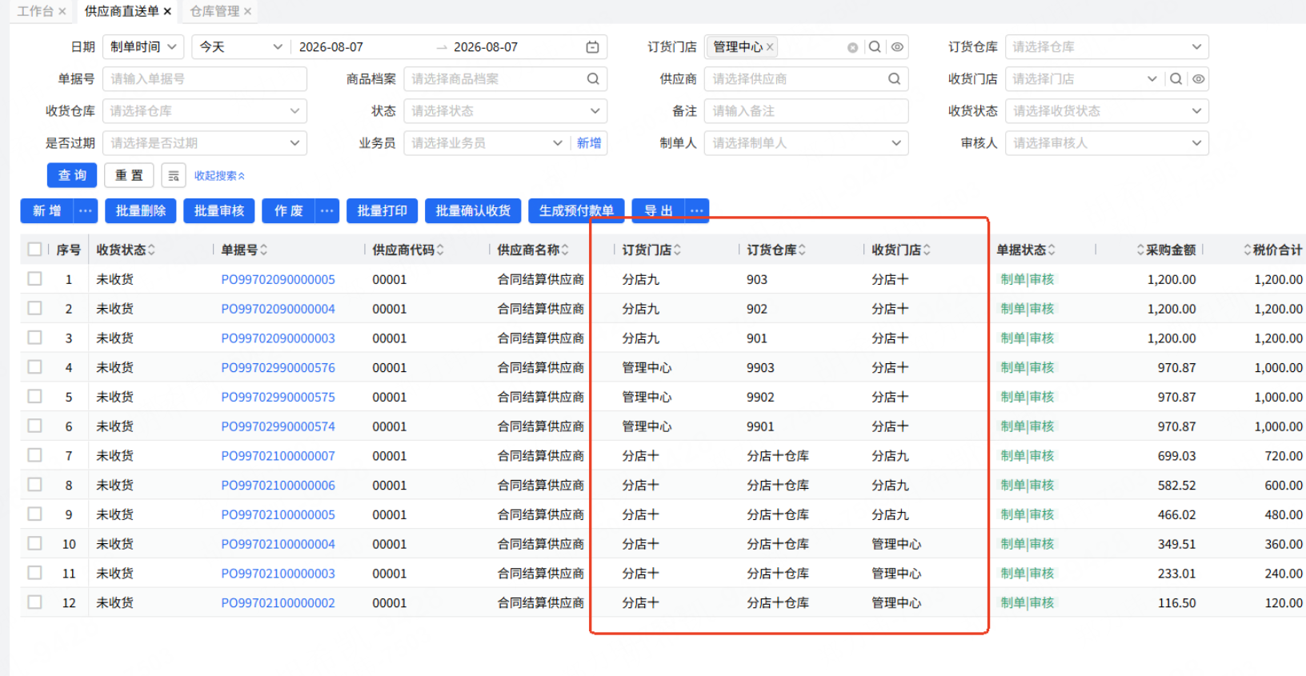Sort by 供应商名称 column
The image size is (1306, 676).
coord(565,250)
